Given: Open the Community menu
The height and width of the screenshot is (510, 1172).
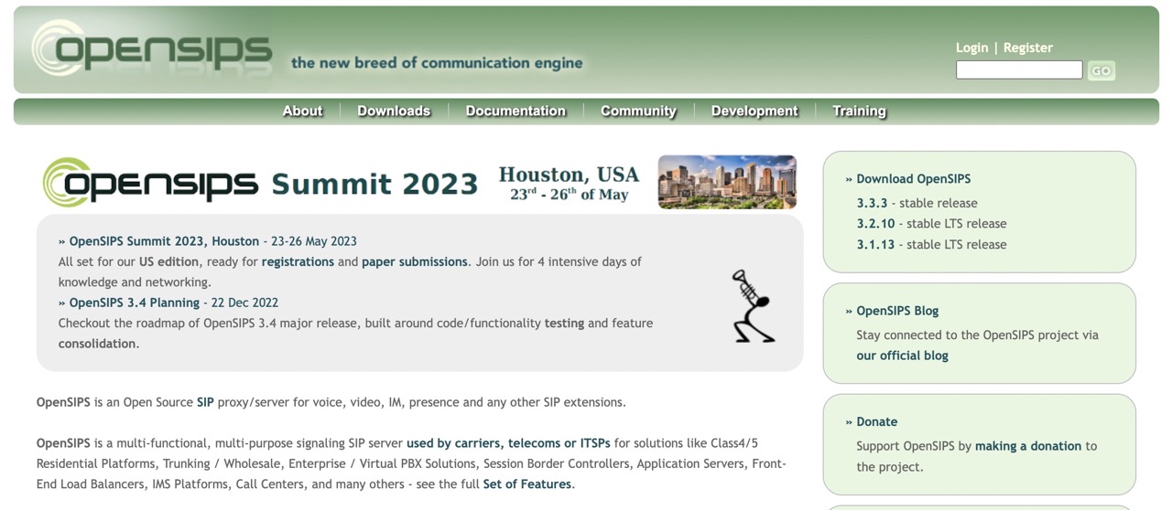Looking at the screenshot, I should (638, 111).
